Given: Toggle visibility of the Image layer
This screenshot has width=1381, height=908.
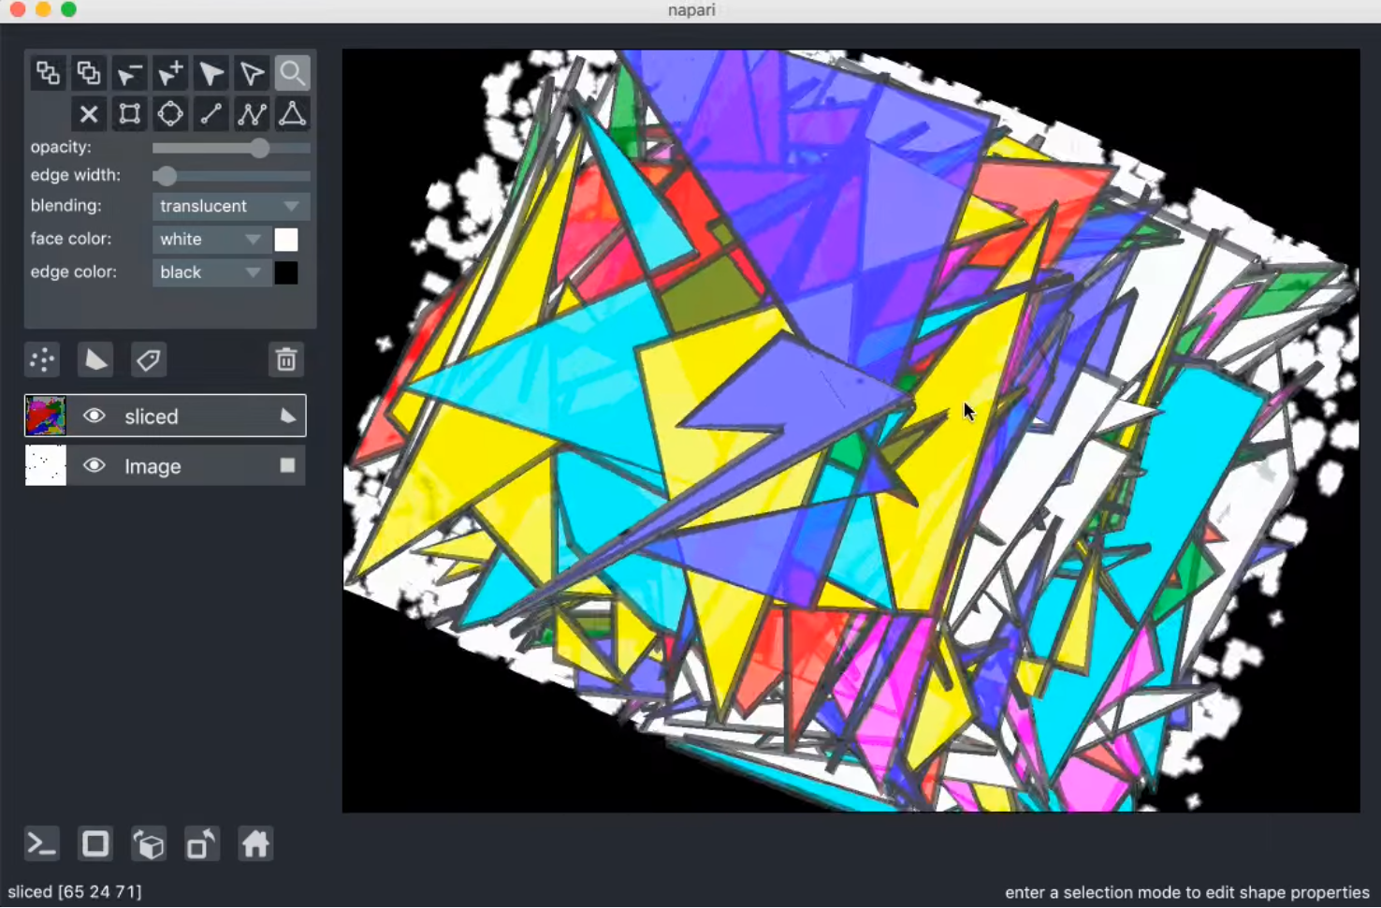Looking at the screenshot, I should (x=94, y=465).
